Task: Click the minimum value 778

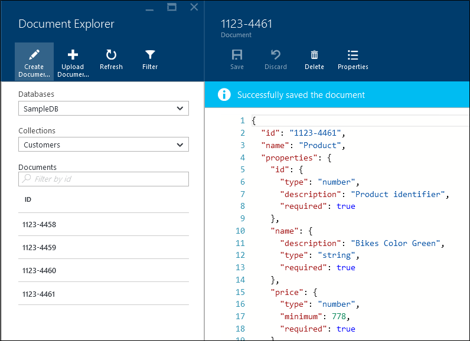Action: pos(339,316)
